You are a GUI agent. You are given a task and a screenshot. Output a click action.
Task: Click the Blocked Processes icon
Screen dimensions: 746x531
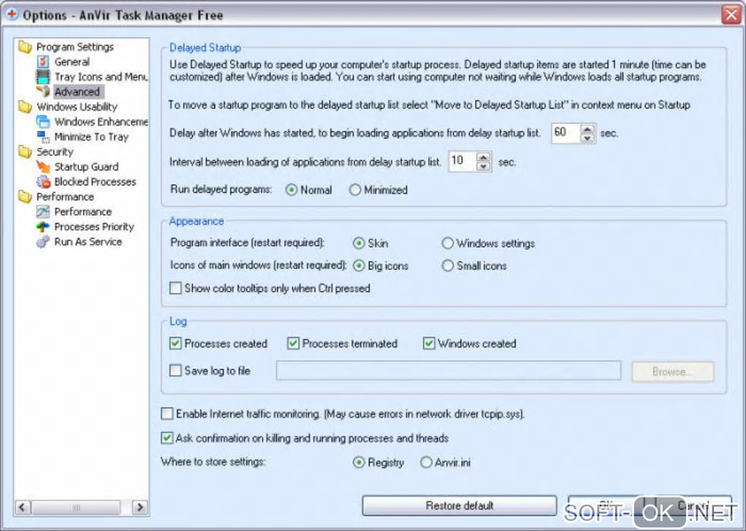click(x=43, y=181)
